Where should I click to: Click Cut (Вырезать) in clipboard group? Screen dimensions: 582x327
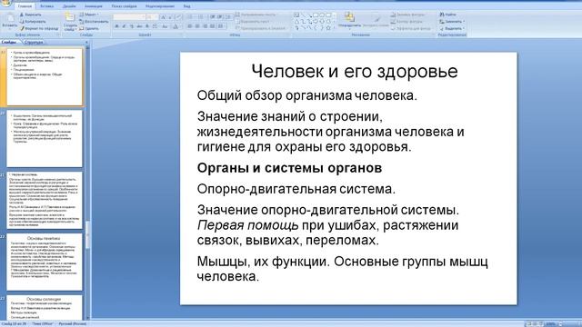coord(31,15)
